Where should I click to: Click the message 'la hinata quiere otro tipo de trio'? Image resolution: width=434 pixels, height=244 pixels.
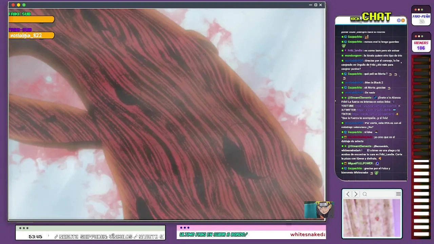382,56
